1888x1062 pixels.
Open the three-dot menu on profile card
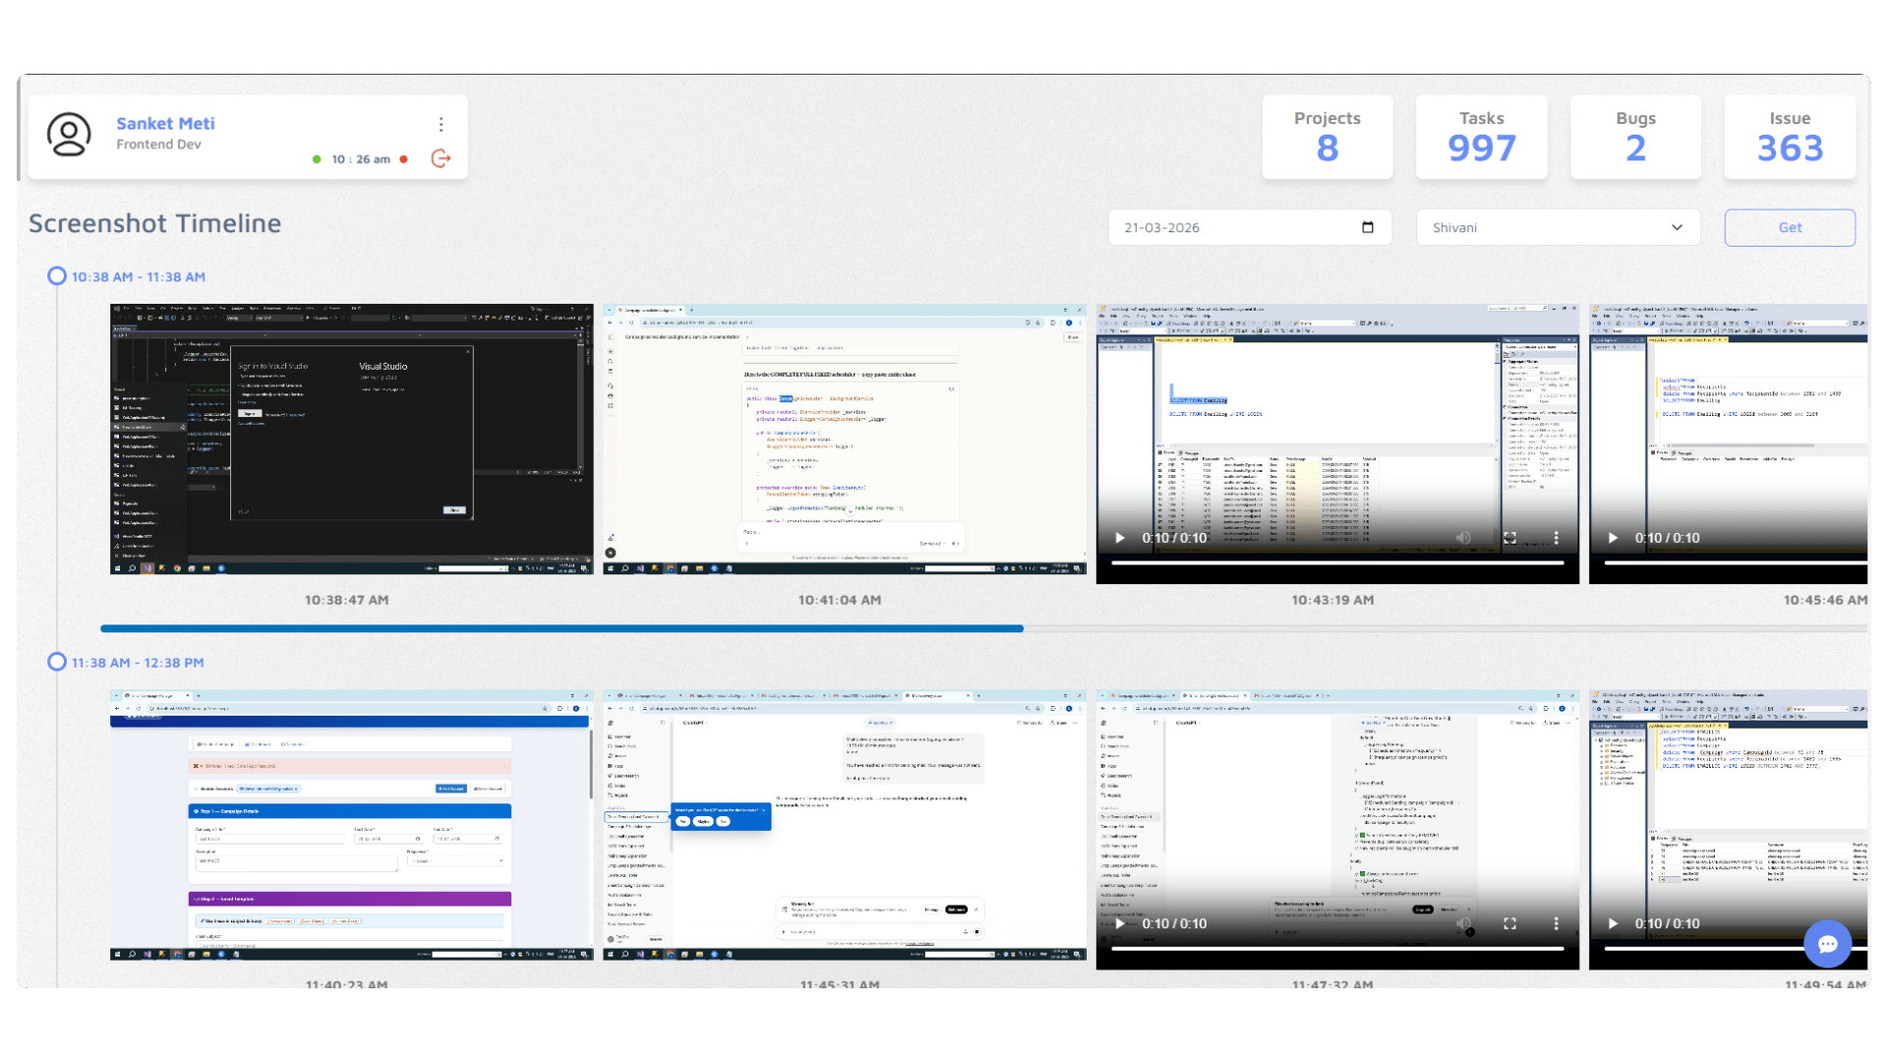[x=441, y=124]
